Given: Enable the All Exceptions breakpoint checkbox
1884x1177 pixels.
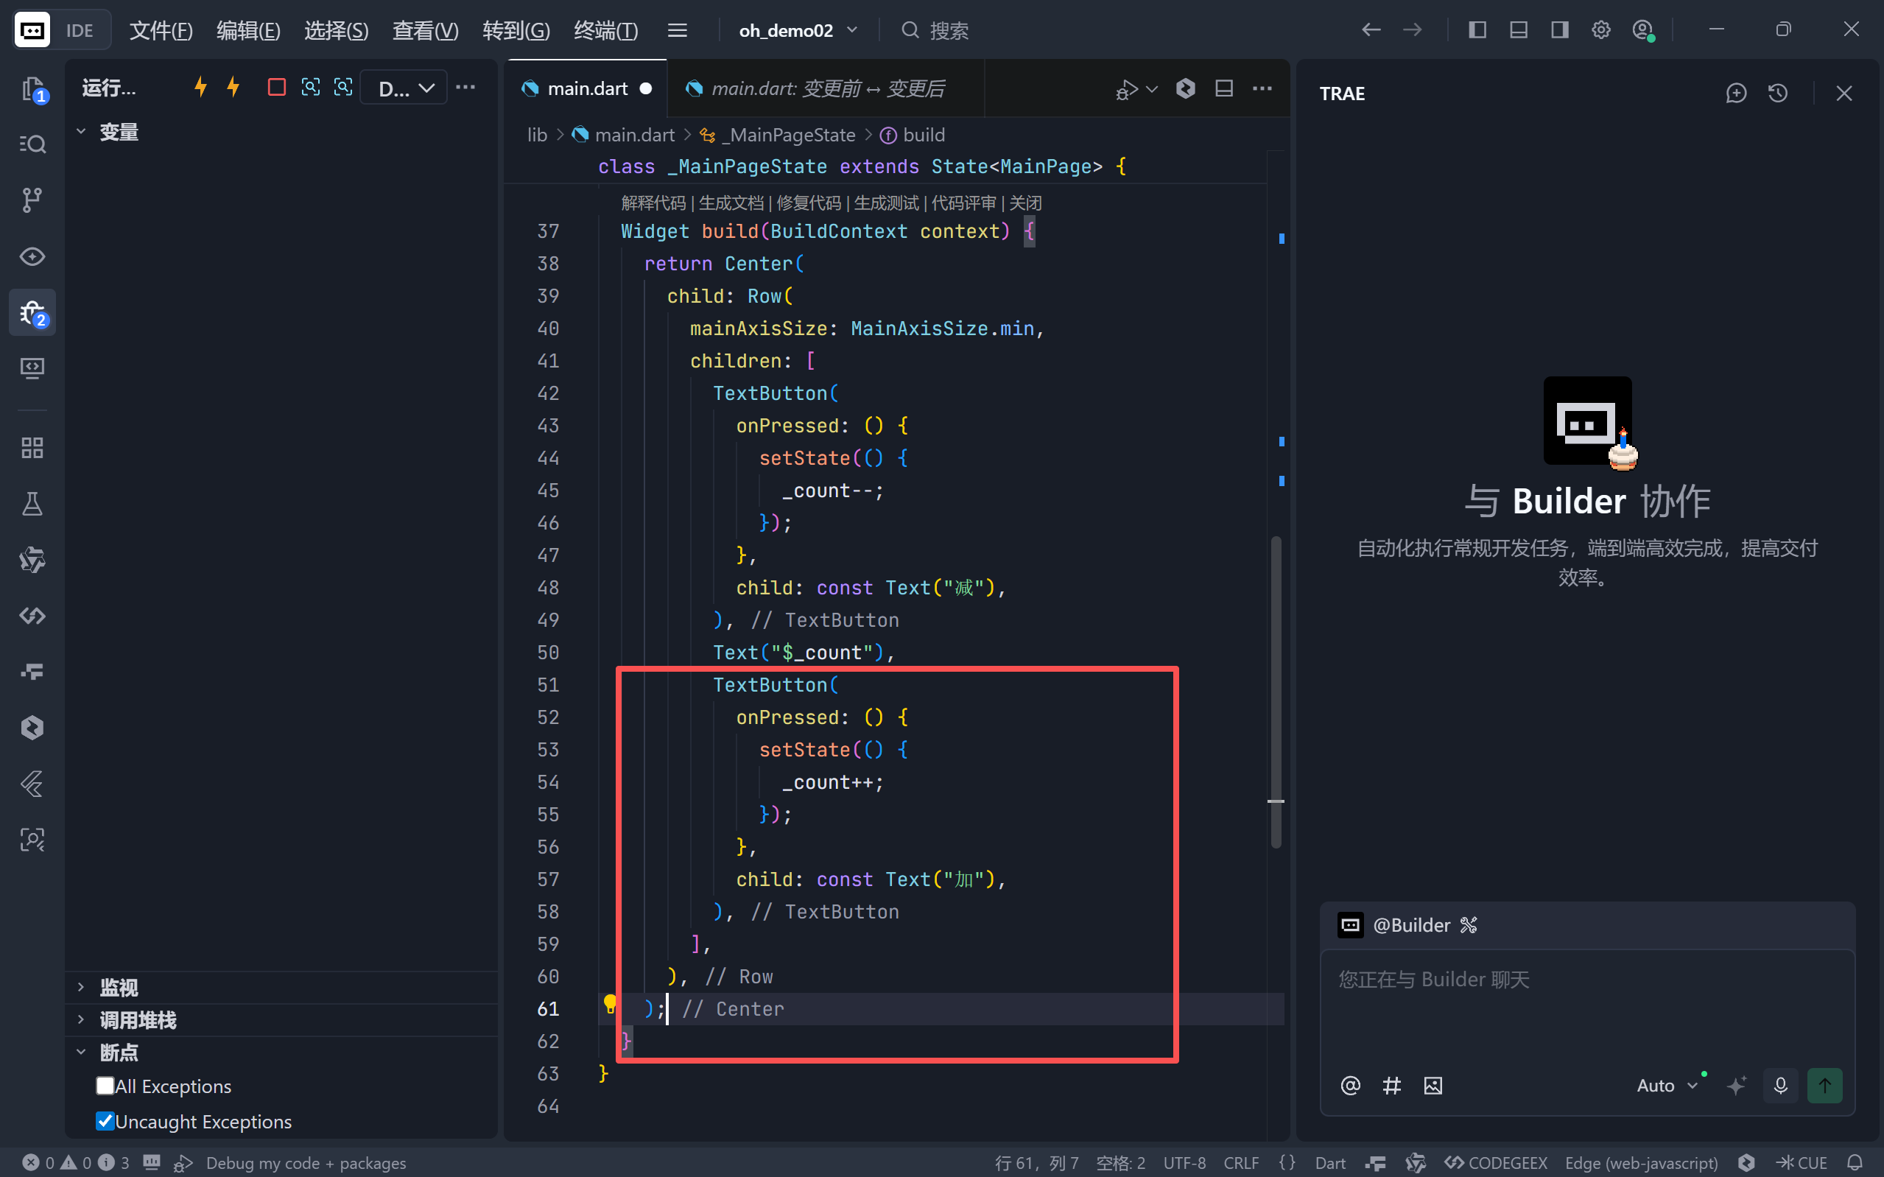Looking at the screenshot, I should pos(105,1085).
